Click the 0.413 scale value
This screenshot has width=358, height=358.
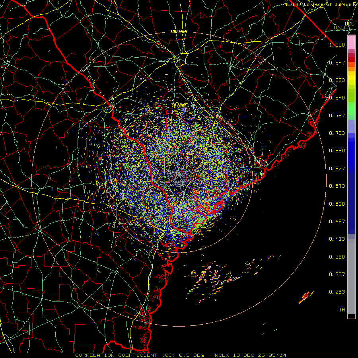(x=337, y=239)
